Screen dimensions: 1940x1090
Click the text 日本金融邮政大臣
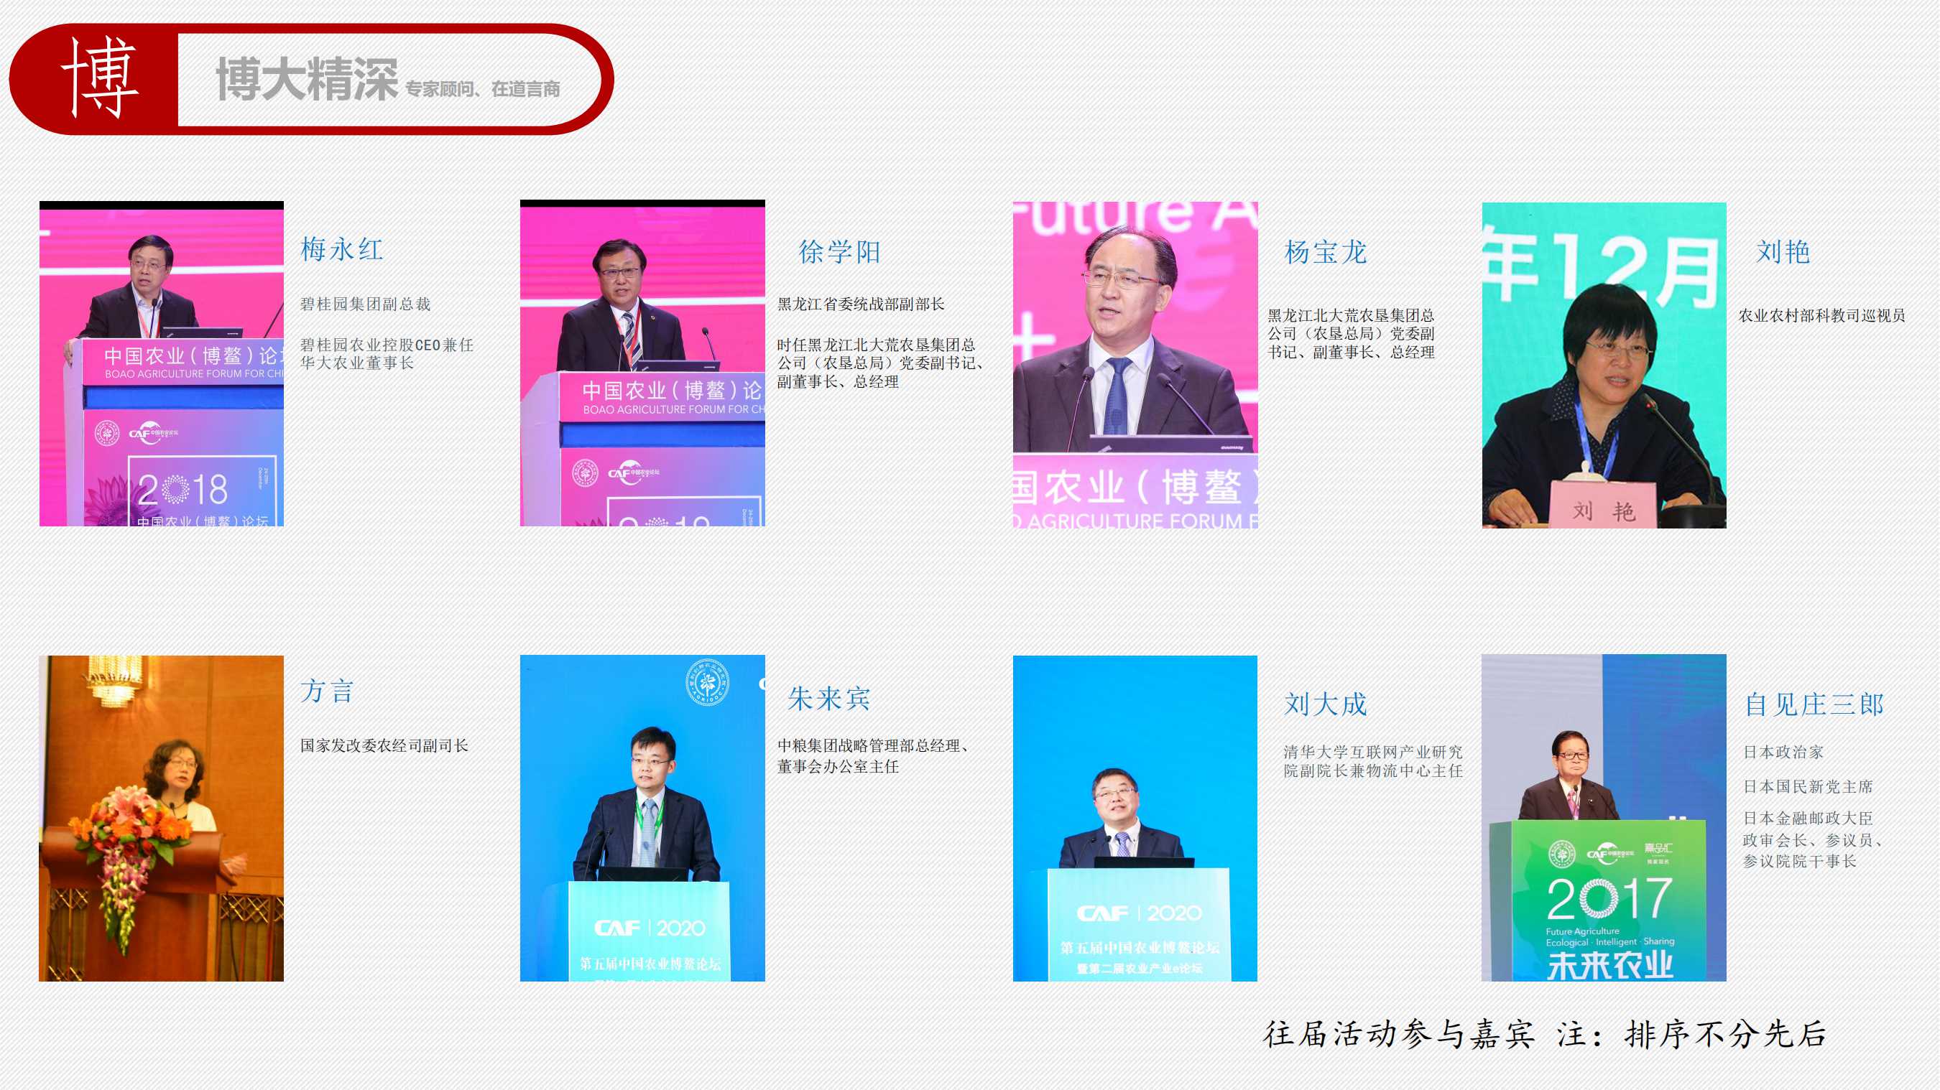(1808, 817)
